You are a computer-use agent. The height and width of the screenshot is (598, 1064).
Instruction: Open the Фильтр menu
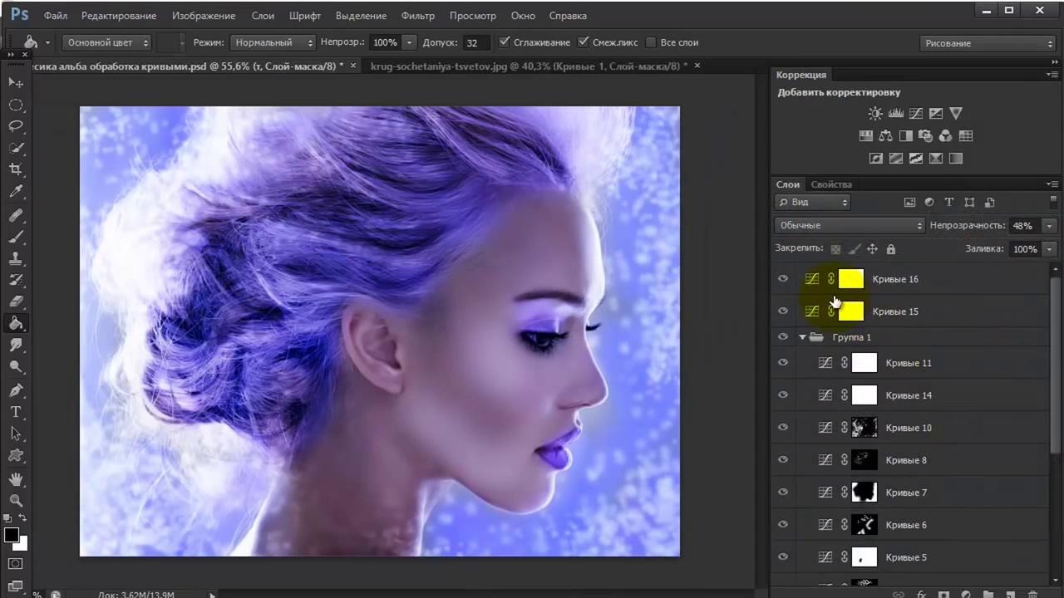pos(417,16)
